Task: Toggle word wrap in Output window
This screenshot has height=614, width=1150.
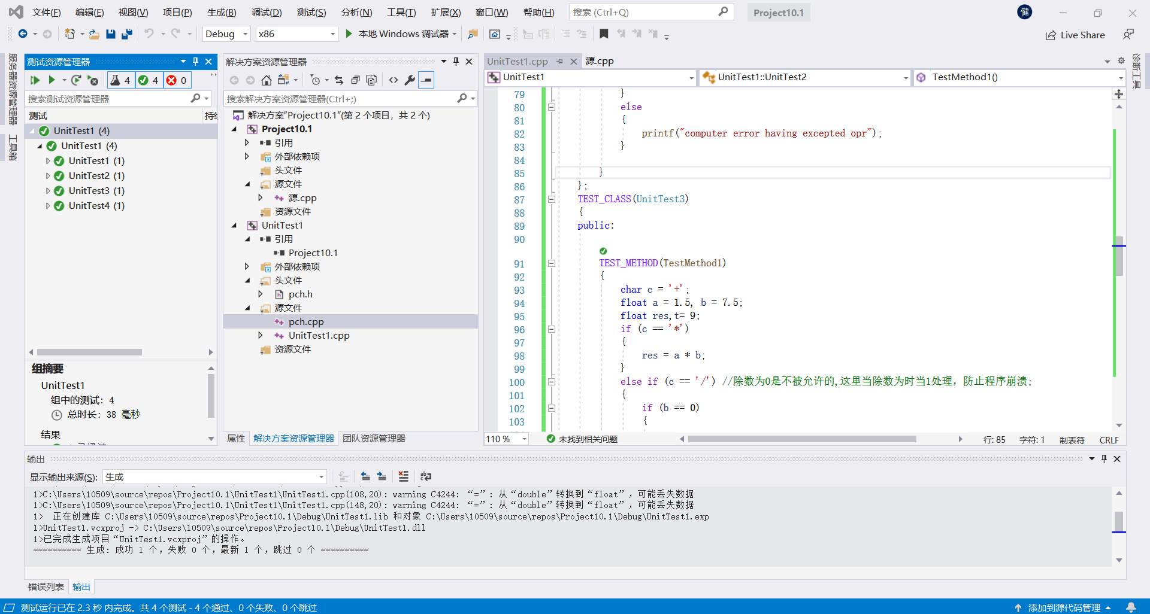Action: coord(426,476)
